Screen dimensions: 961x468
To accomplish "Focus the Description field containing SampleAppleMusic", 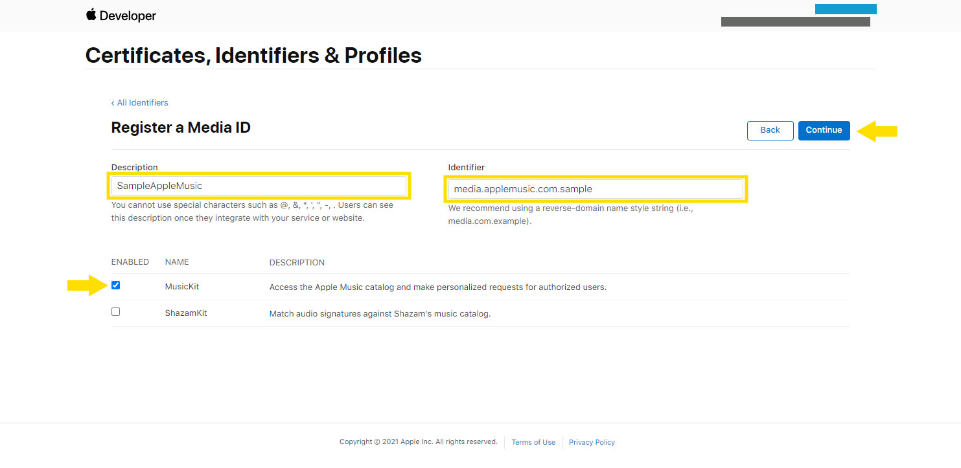I will point(259,186).
